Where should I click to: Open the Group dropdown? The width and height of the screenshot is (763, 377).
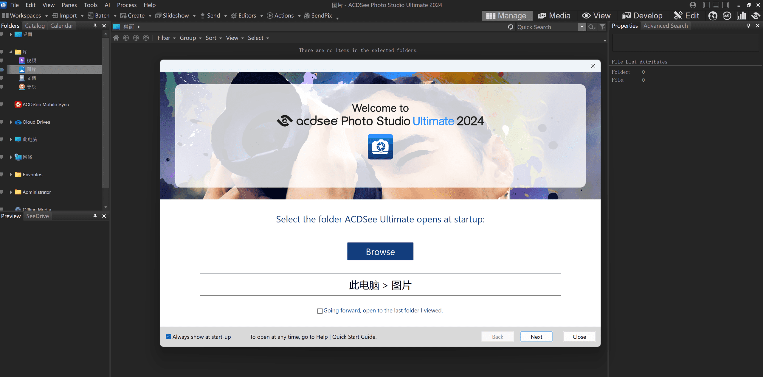(x=190, y=38)
